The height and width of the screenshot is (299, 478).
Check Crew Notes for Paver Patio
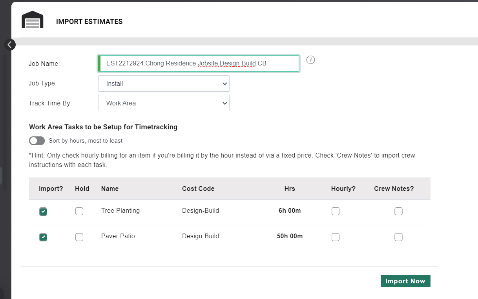point(399,237)
